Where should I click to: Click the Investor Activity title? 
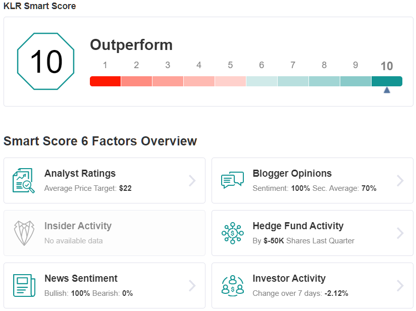[x=289, y=278]
